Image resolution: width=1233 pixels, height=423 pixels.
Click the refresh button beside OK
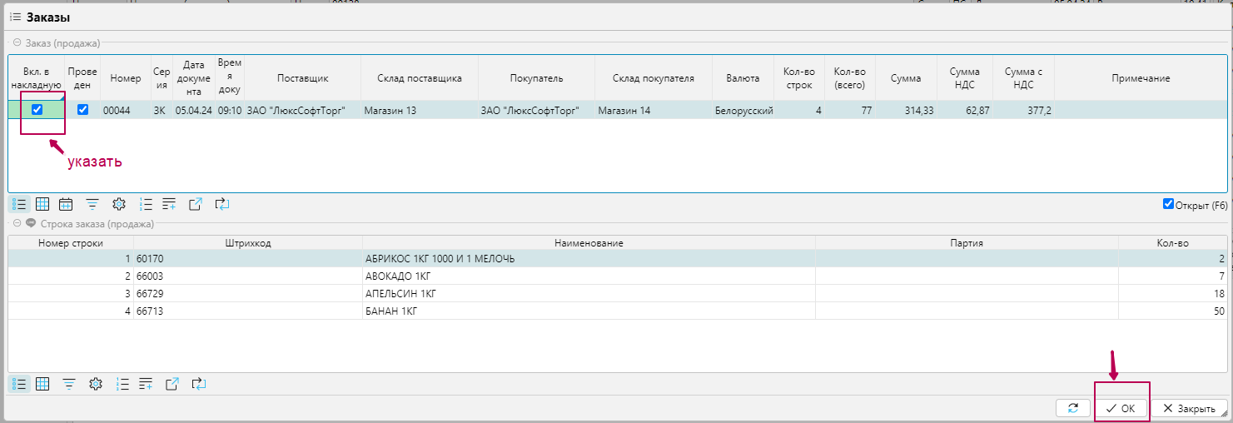click(x=1073, y=408)
